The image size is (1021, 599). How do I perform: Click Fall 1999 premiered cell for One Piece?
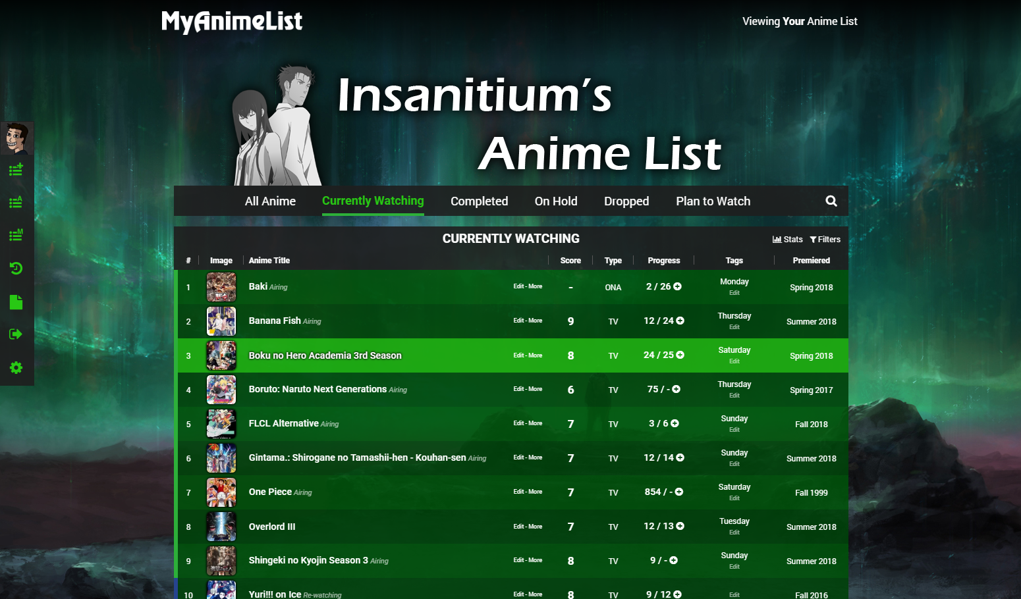[812, 492]
